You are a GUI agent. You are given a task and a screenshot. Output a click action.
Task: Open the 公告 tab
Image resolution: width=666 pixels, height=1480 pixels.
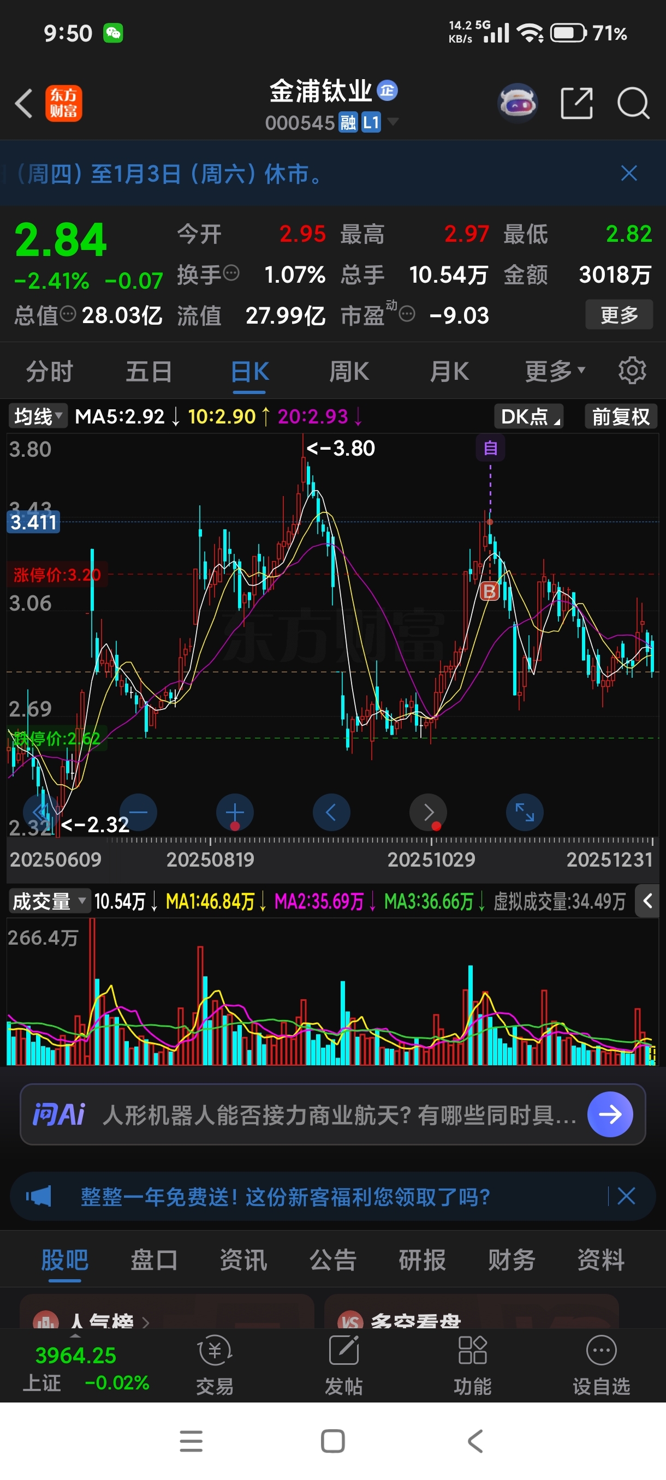[x=332, y=1260]
